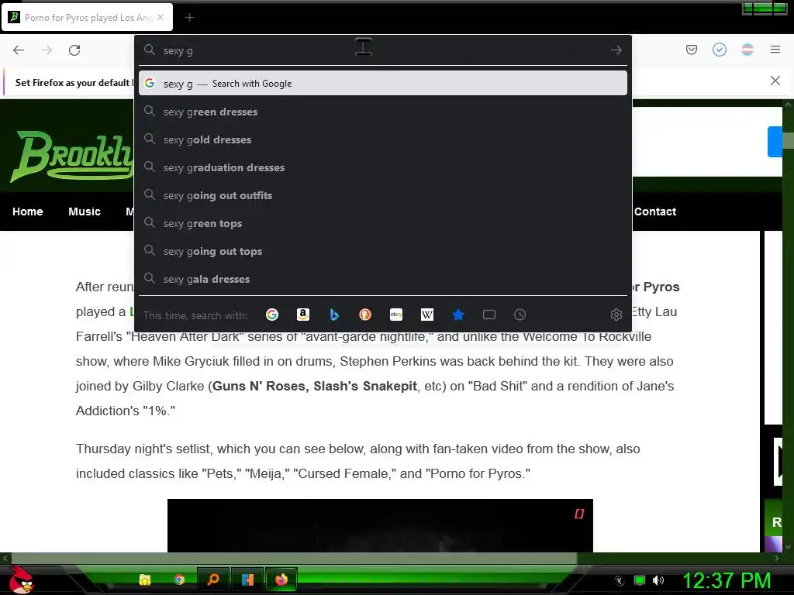Screen dimensions: 794x595
Task: Open the Music navigation link
Action: click(x=85, y=212)
